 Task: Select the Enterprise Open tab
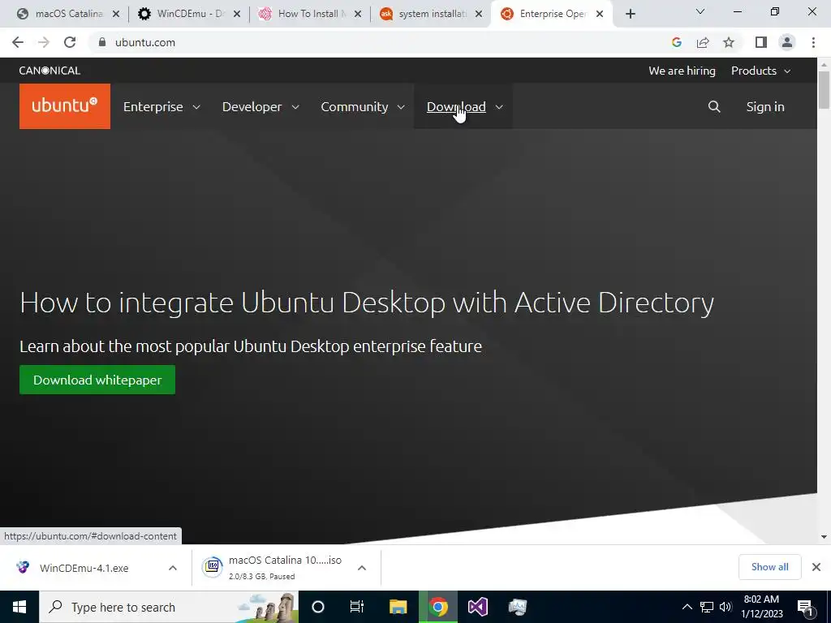coord(551,14)
